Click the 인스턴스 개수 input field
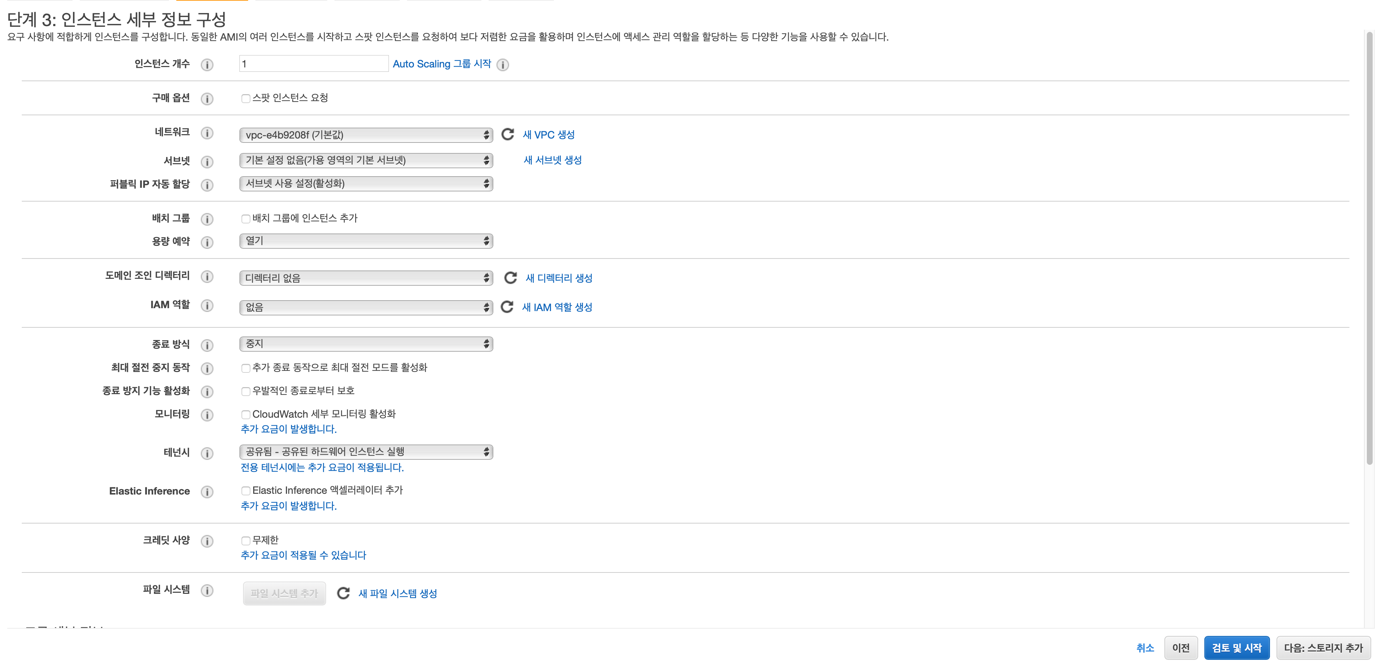Viewport: 1377px width, 670px height. [313, 64]
